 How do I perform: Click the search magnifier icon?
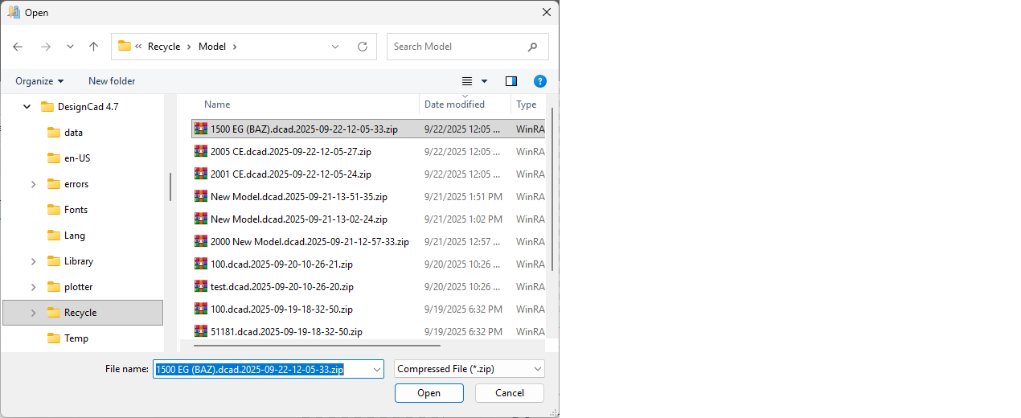tap(532, 47)
